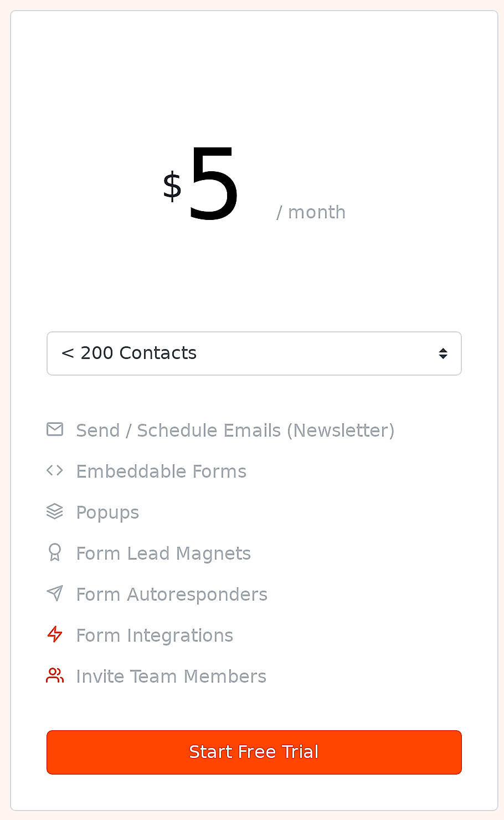Expand the < 200 Contacts selector

click(254, 353)
